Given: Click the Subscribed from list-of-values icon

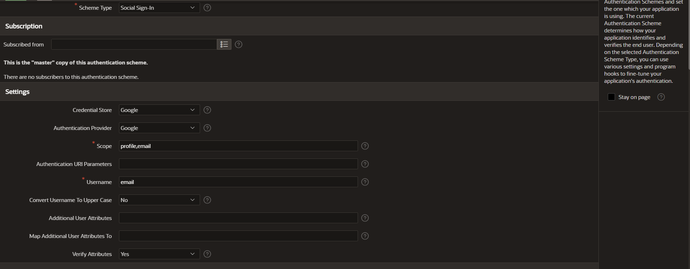Looking at the screenshot, I should (x=224, y=44).
